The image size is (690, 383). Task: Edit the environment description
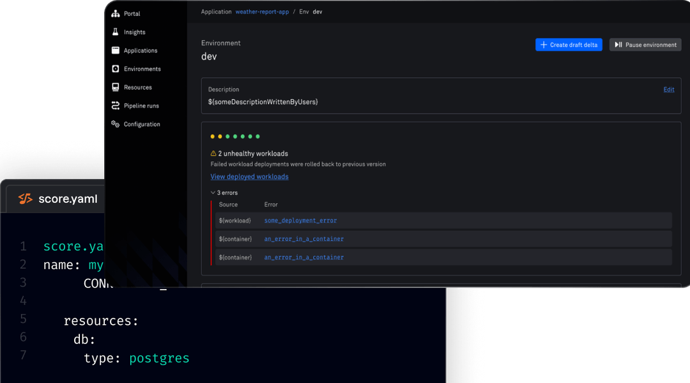669,90
